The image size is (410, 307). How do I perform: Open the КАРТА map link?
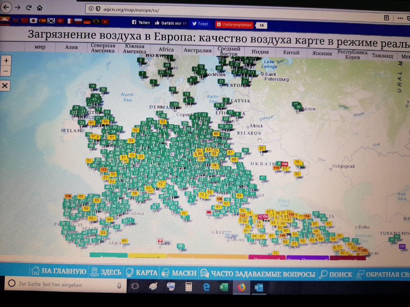[142, 272]
